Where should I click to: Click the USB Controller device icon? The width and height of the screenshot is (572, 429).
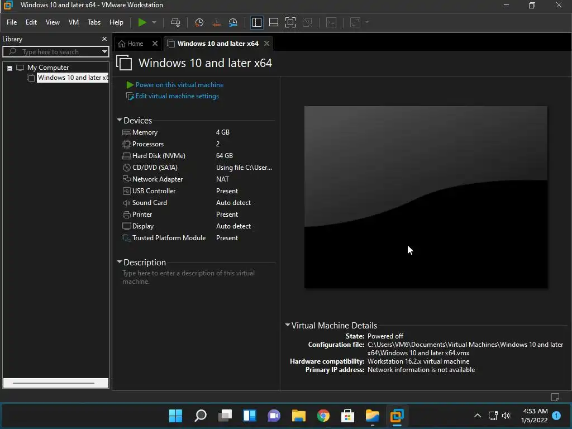(x=127, y=191)
